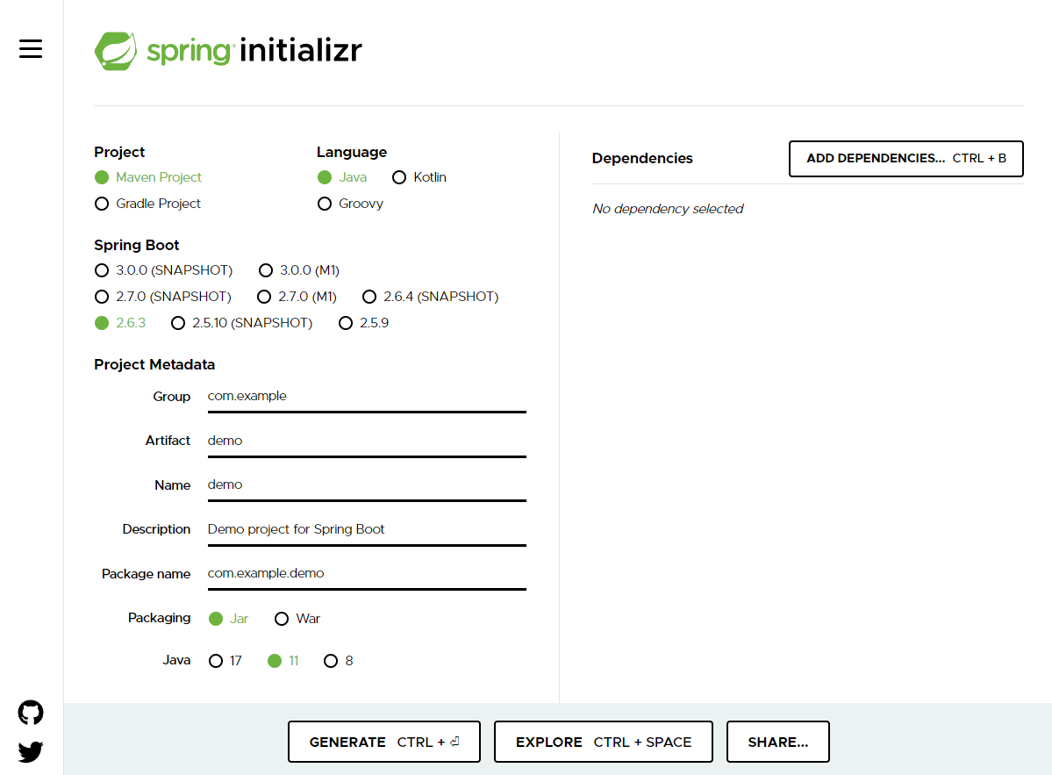
Task: Select Maven Project radio option
Action: click(x=148, y=177)
